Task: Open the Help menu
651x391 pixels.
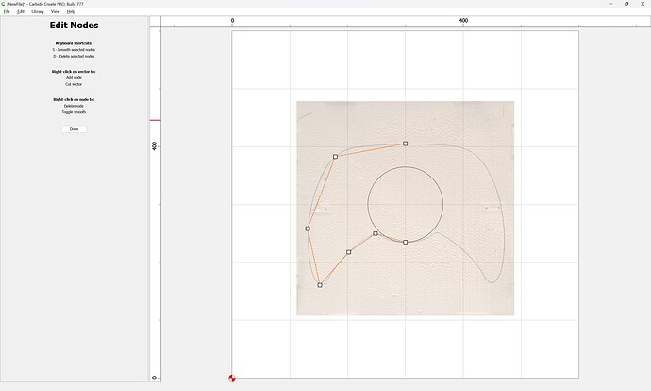Action: 71,11
